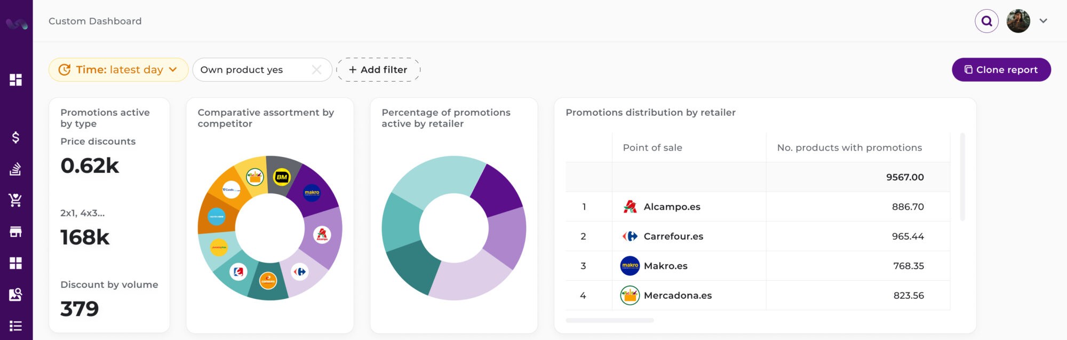This screenshot has width=1067, height=340.
Task: Click the image search sidebar icon
Action: 16,295
